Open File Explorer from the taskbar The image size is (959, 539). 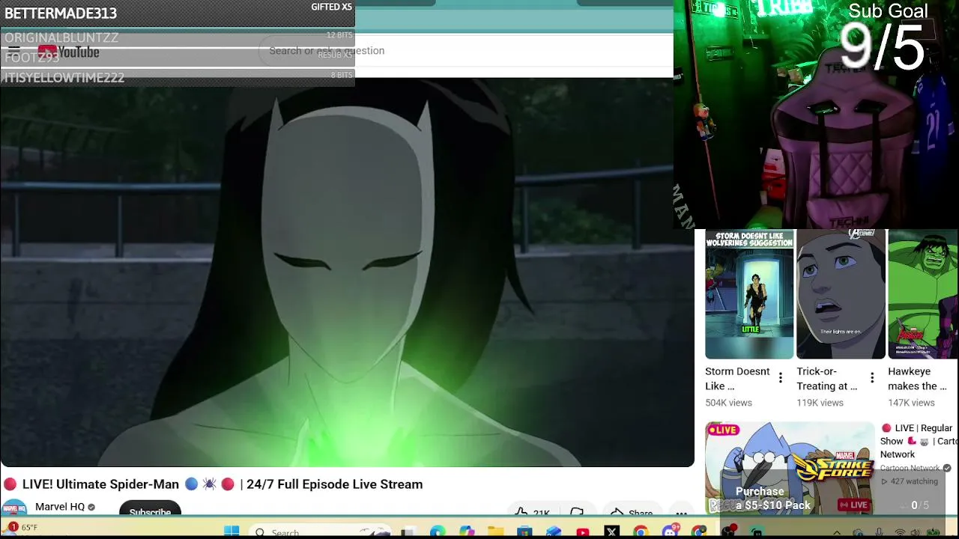pyautogui.click(x=495, y=532)
